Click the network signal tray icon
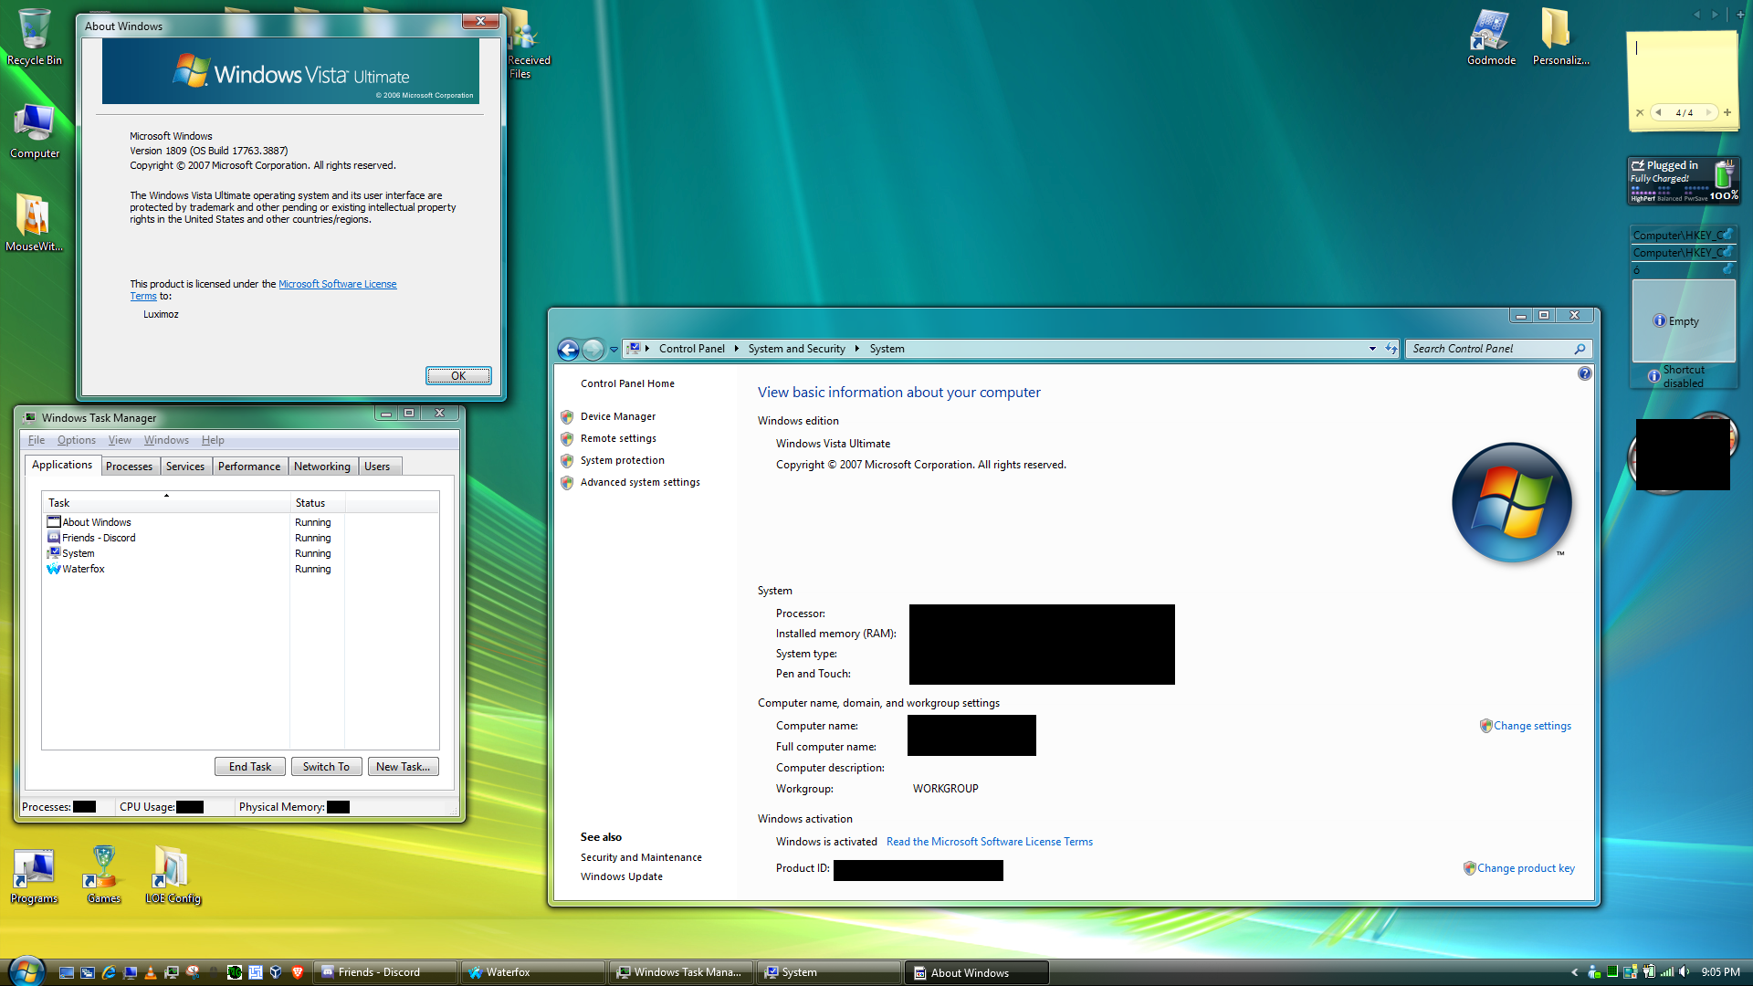Viewport: 1753px width, 986px height. (x=1667, y=971)
